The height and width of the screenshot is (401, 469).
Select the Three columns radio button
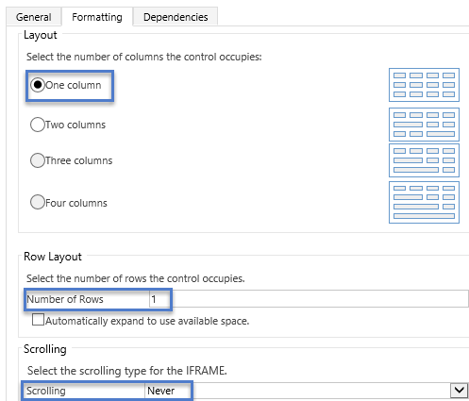pos(38,160)
